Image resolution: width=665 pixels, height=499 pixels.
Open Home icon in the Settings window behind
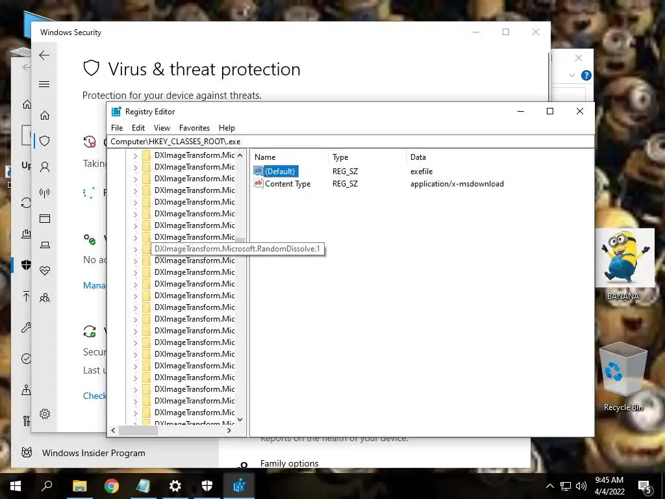click(x=26, y=105)
